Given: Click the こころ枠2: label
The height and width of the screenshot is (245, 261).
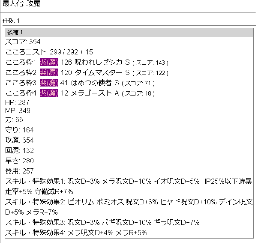Looking at the screenshot, I should 22,73.
